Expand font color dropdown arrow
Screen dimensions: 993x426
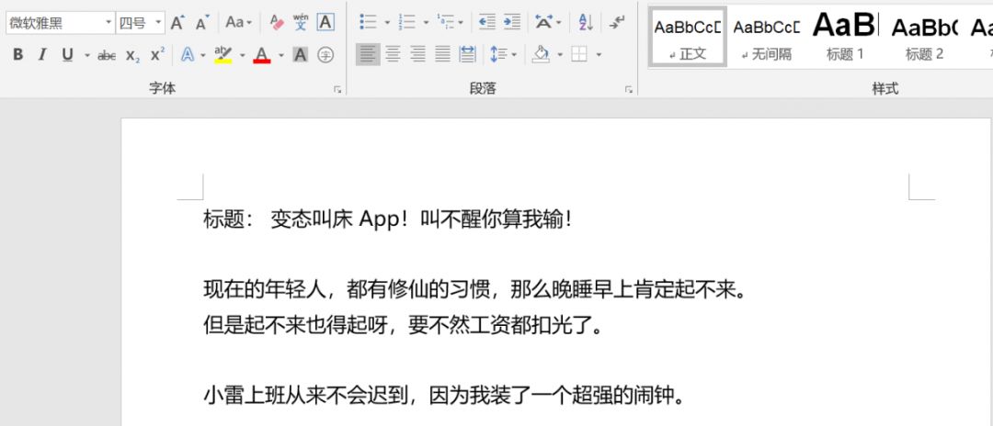pyautogui.click(x=280, y=56)
